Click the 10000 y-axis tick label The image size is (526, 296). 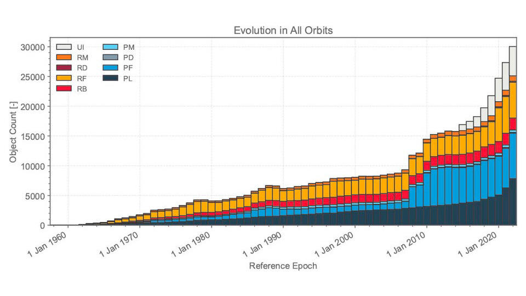coord(32,166)
